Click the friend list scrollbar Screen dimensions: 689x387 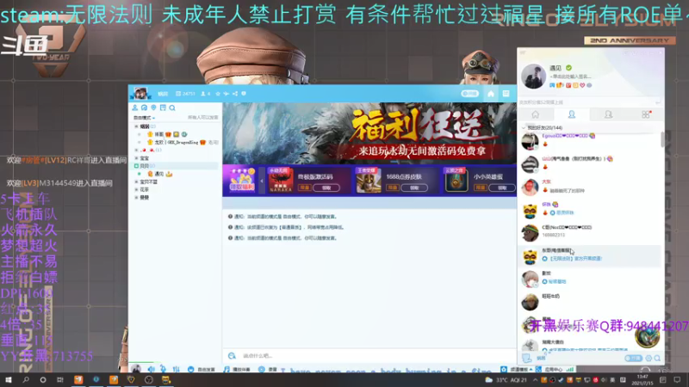coord(662,139)
